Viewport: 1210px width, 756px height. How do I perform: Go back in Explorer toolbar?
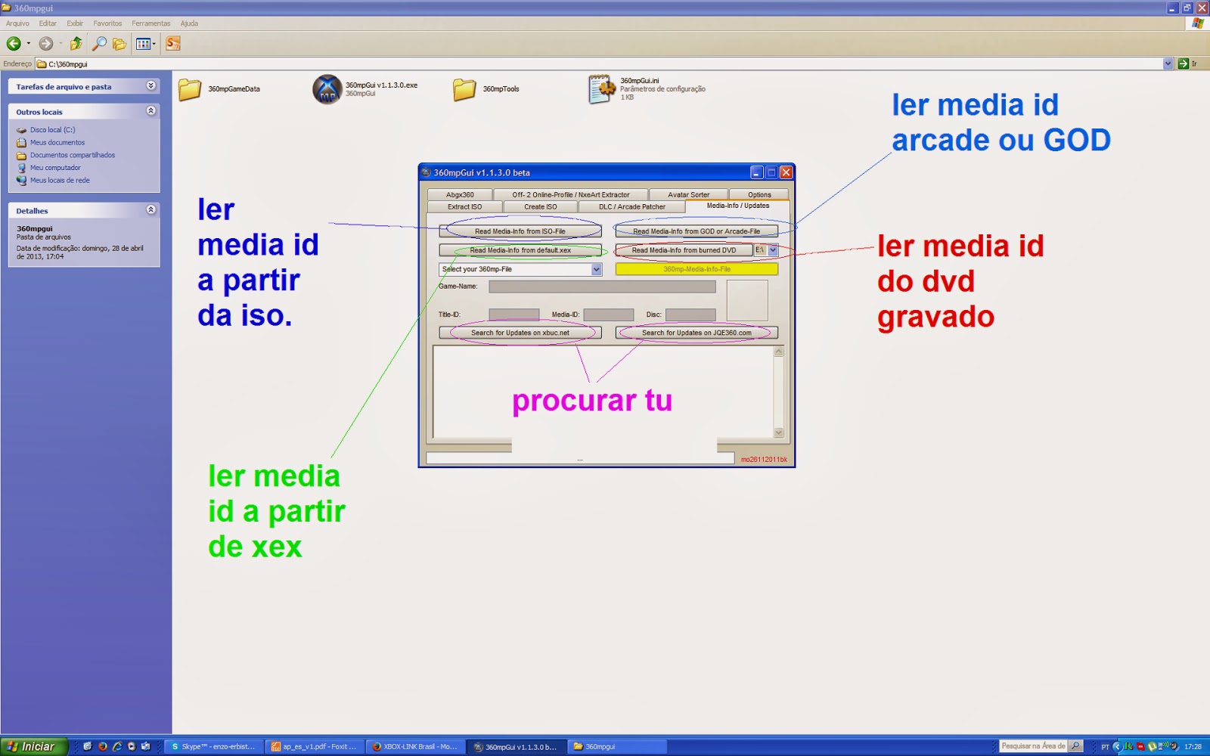(x=14, y=44)
